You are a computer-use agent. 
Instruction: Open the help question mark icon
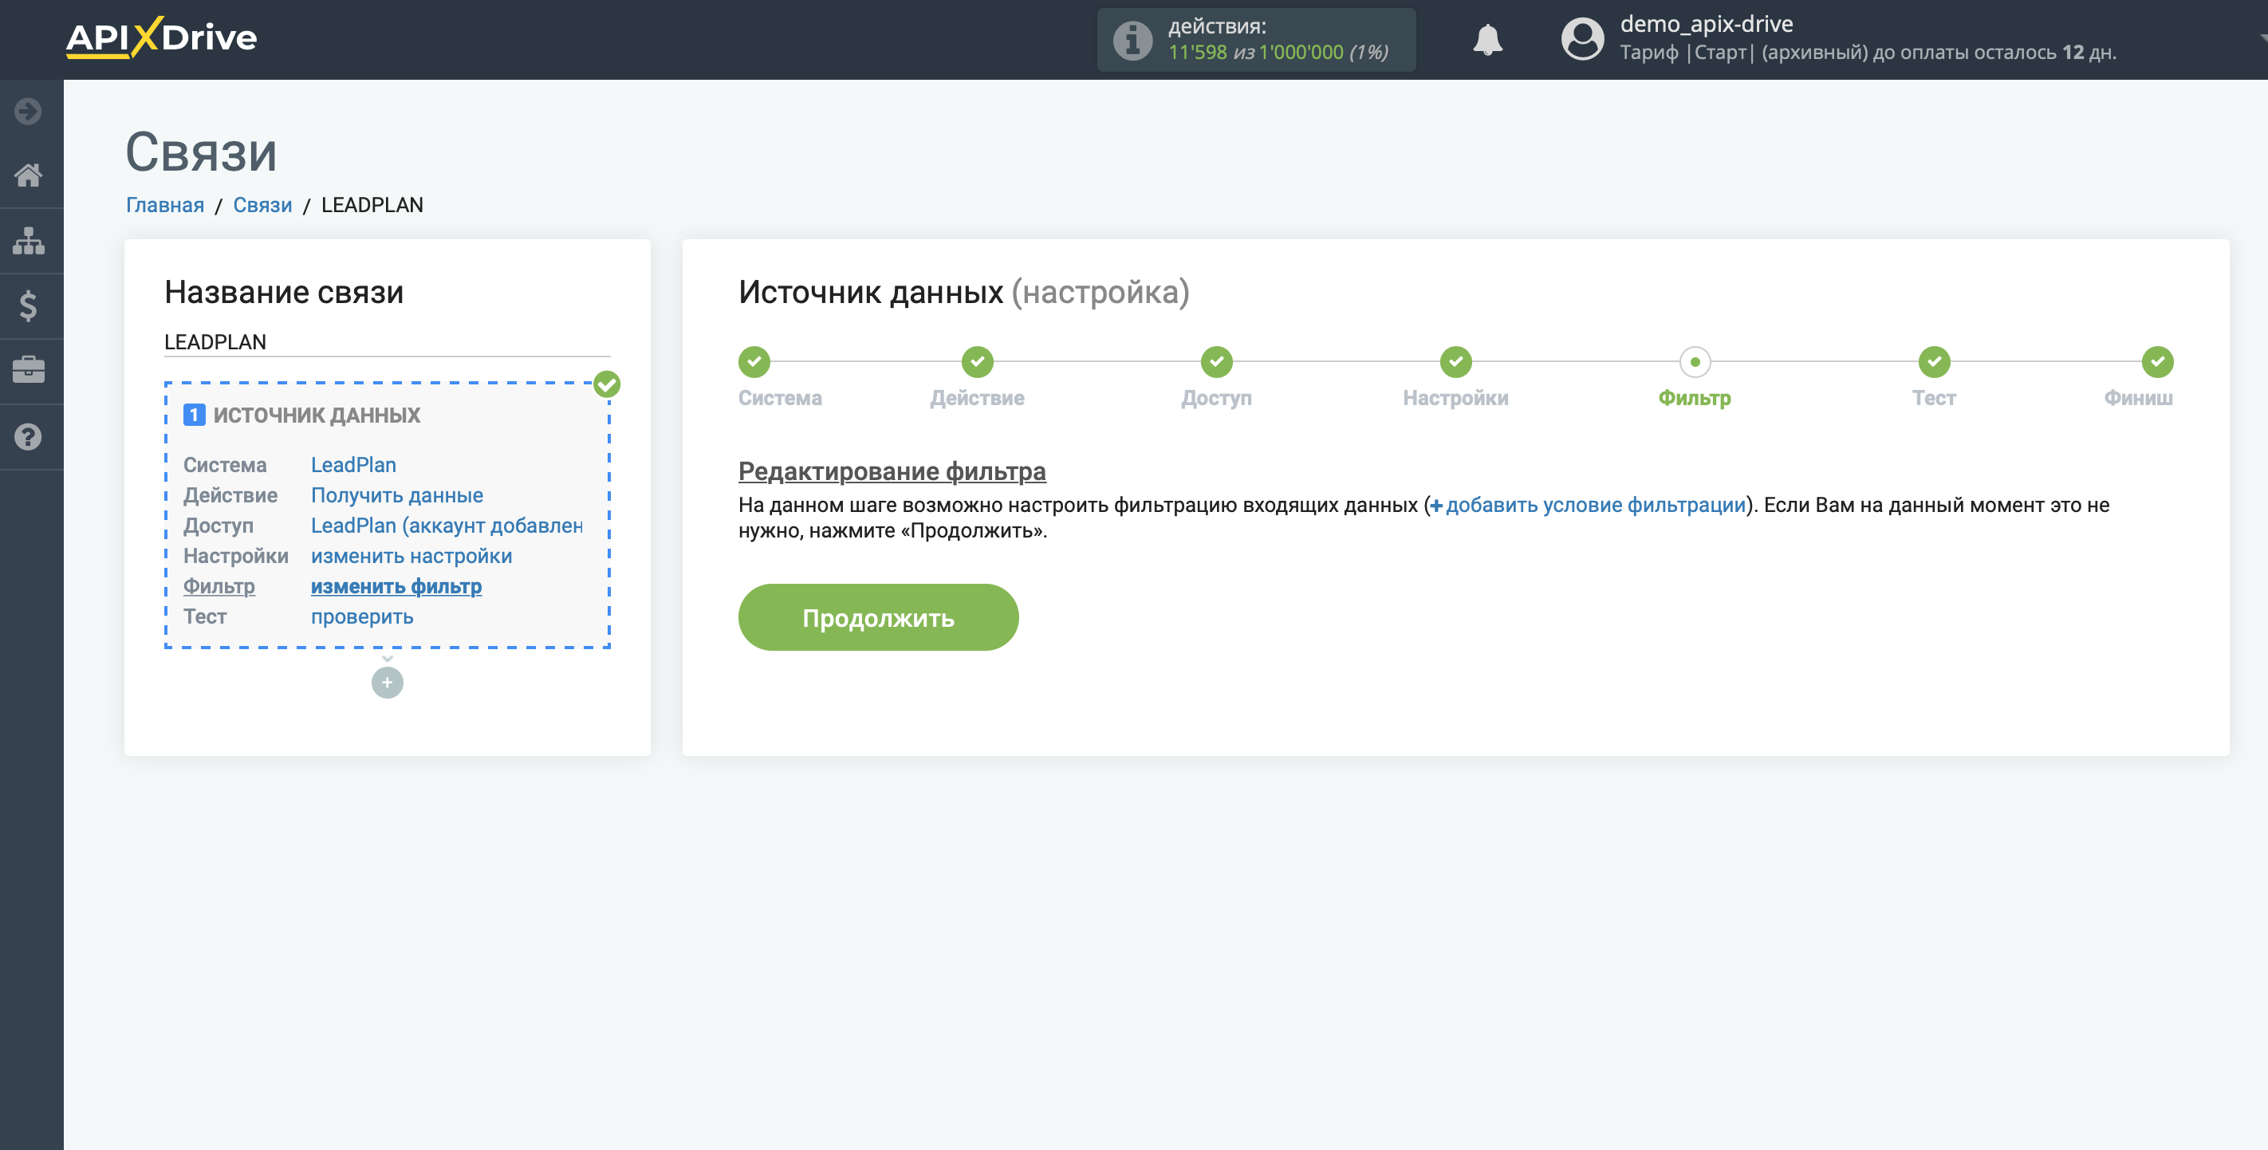click(x=28, y=436)
